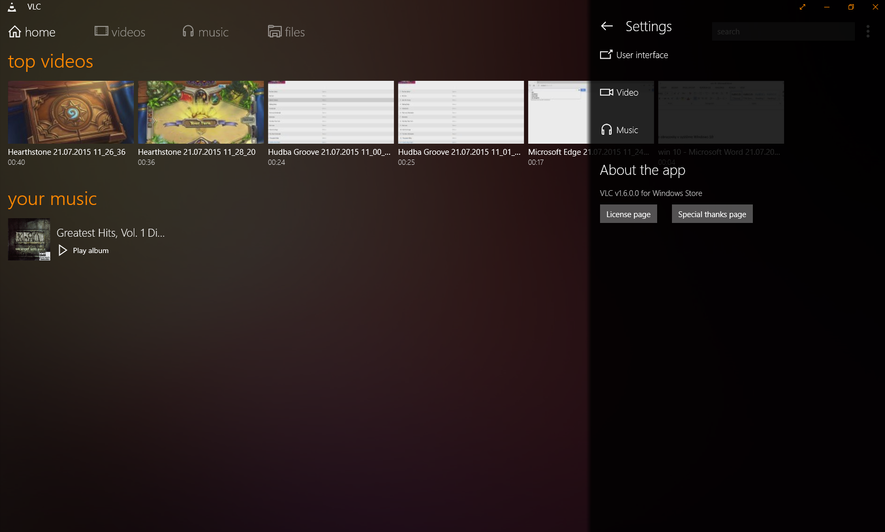Image resolution: width=885 pixels, height=532 pixels.
Task: Click the files folder icon
Action: coord(274,32)
